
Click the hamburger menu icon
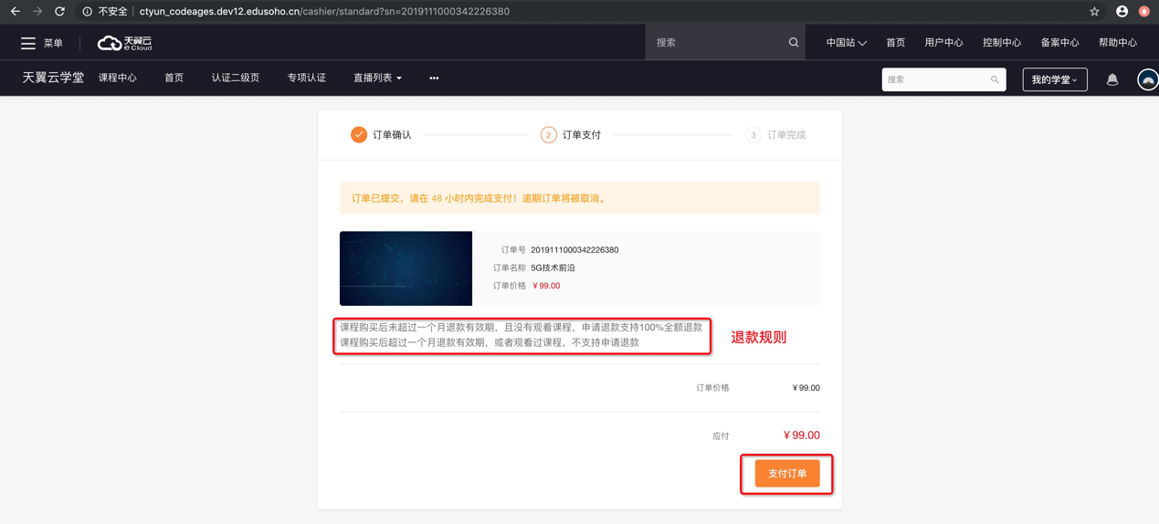tap(28, 43)
